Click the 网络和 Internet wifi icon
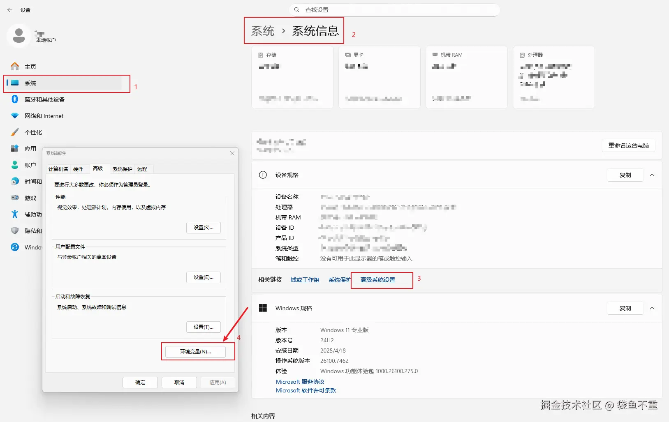The width and height of the screenshot is (669, 422). pyautogui.click(x=15, y=115)
